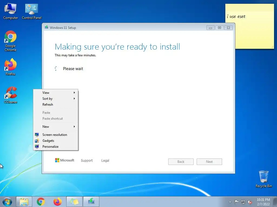The height and width of the screenshot is (207, 277).
Task: Click the Windows 11 Setup title text
Action: point(63,28)
